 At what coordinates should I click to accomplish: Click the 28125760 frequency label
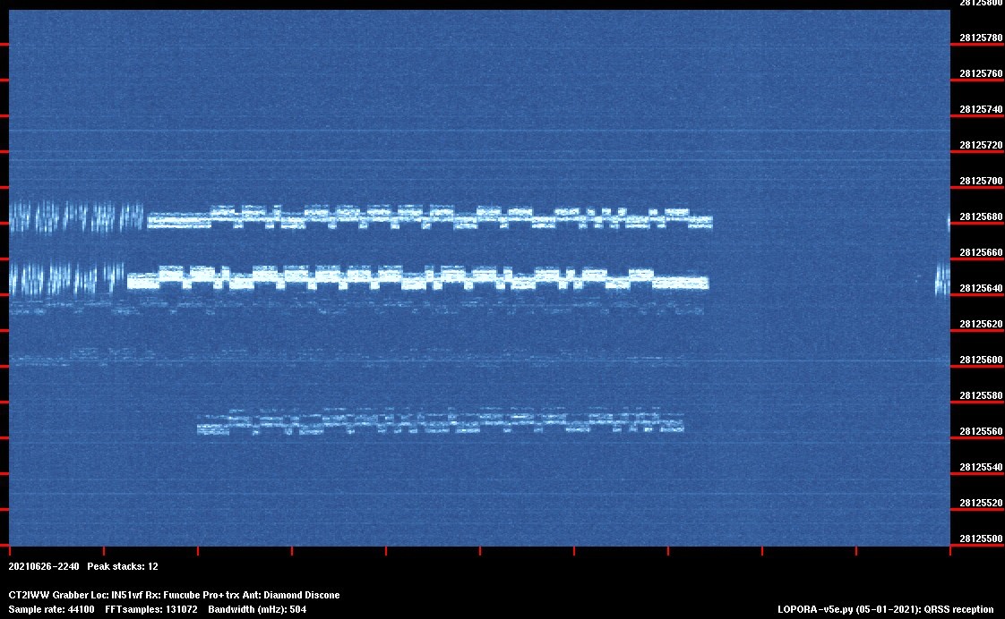click(x=981, y=73)
